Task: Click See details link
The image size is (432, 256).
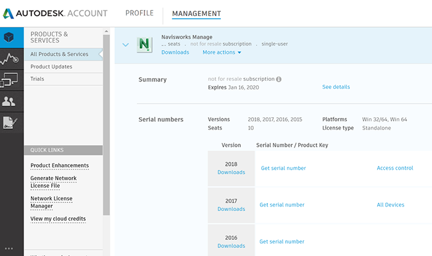Action: tap(336, 87)
